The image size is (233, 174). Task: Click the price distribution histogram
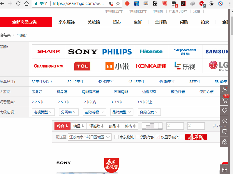click(x=152, y=126)
